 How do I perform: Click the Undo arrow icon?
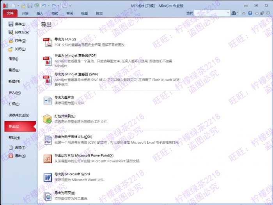click(x=44, y=5)
